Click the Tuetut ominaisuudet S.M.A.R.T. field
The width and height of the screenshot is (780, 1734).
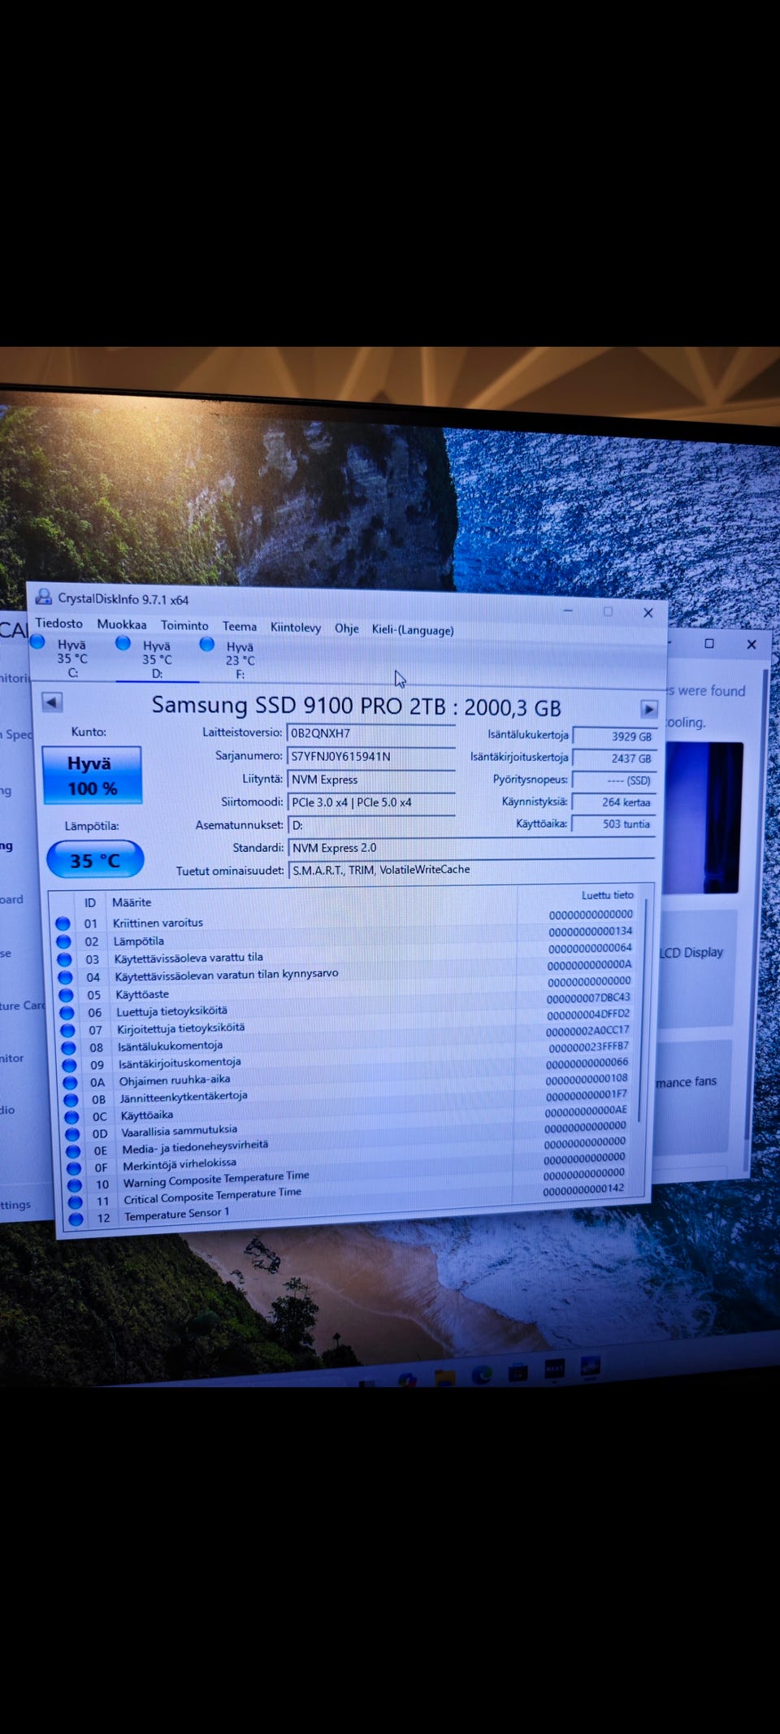point(471,870)
